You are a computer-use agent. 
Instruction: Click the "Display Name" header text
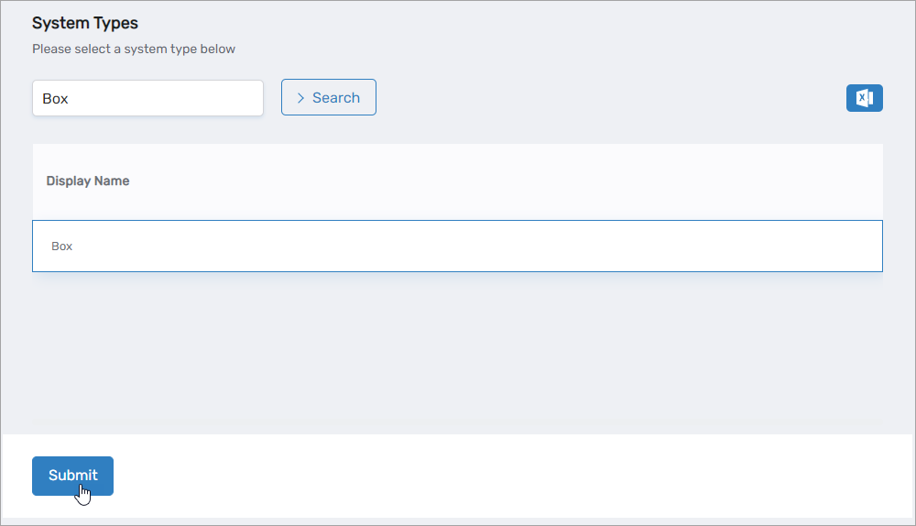point(88,181)
